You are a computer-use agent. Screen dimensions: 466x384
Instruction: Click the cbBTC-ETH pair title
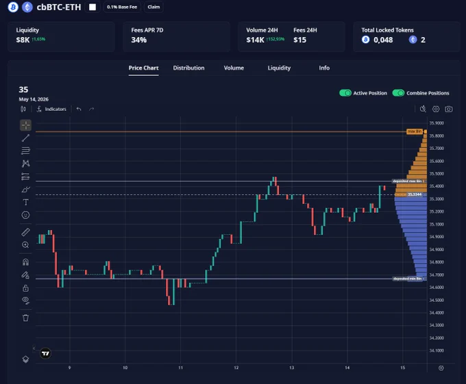click(59, 7)
